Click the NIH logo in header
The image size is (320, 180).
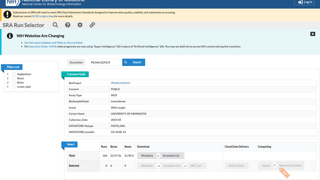tap(12, 2)
